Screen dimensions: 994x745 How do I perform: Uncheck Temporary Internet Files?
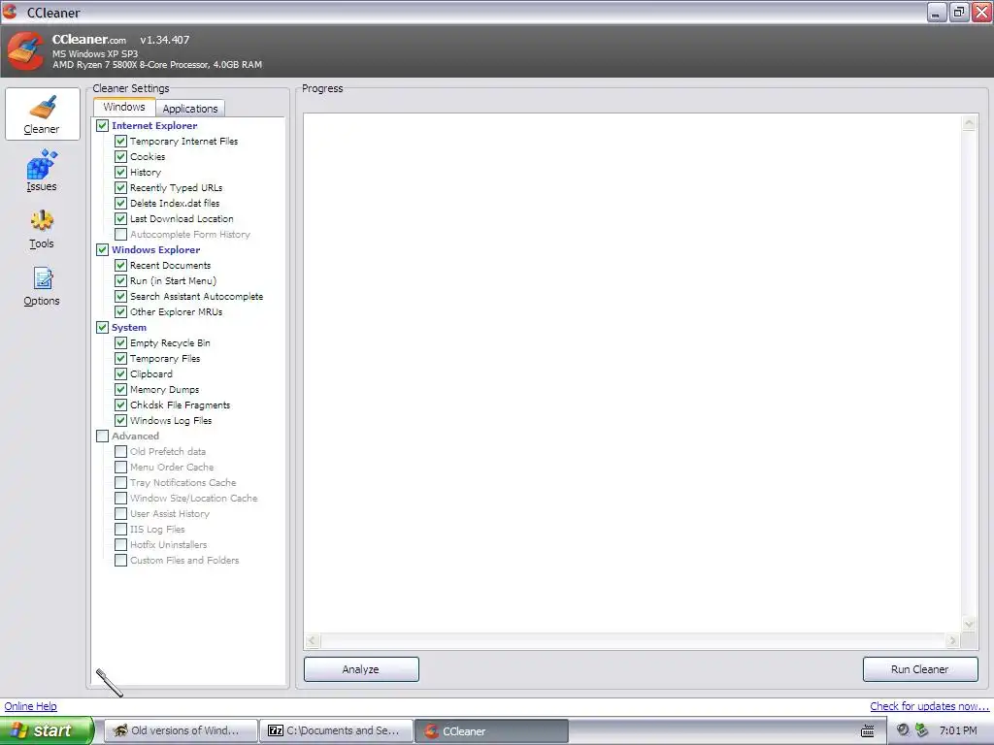tap(120, 141)
